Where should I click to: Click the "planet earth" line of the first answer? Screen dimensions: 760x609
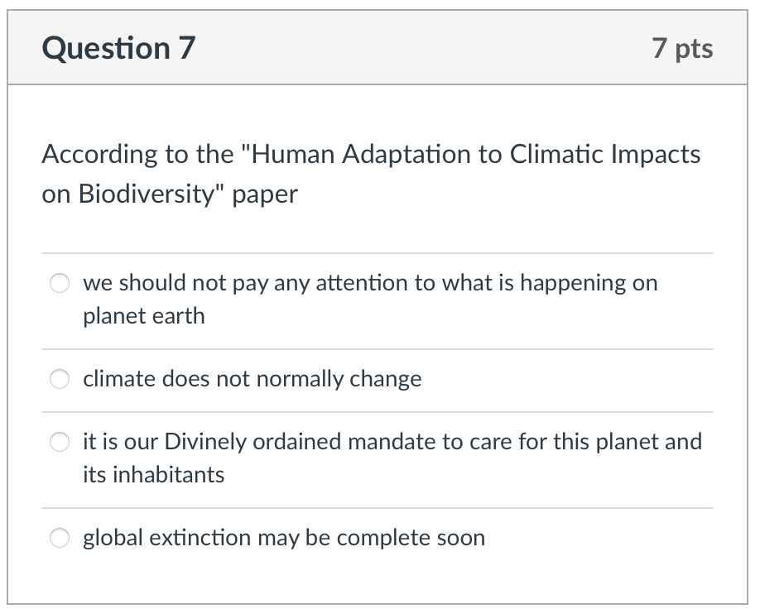[143, 316]
